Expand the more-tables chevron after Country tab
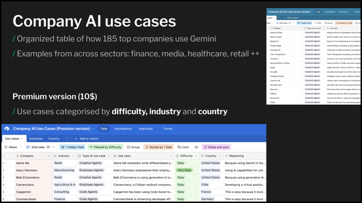 [x=67, y=139]
